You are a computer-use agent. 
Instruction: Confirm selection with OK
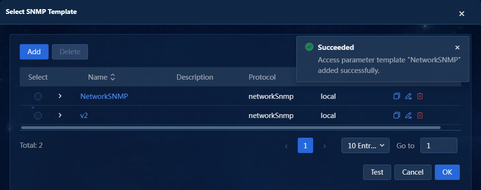coord(447,172)
